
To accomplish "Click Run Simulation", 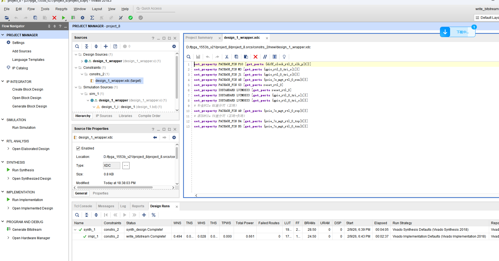I will coord(24,128).
